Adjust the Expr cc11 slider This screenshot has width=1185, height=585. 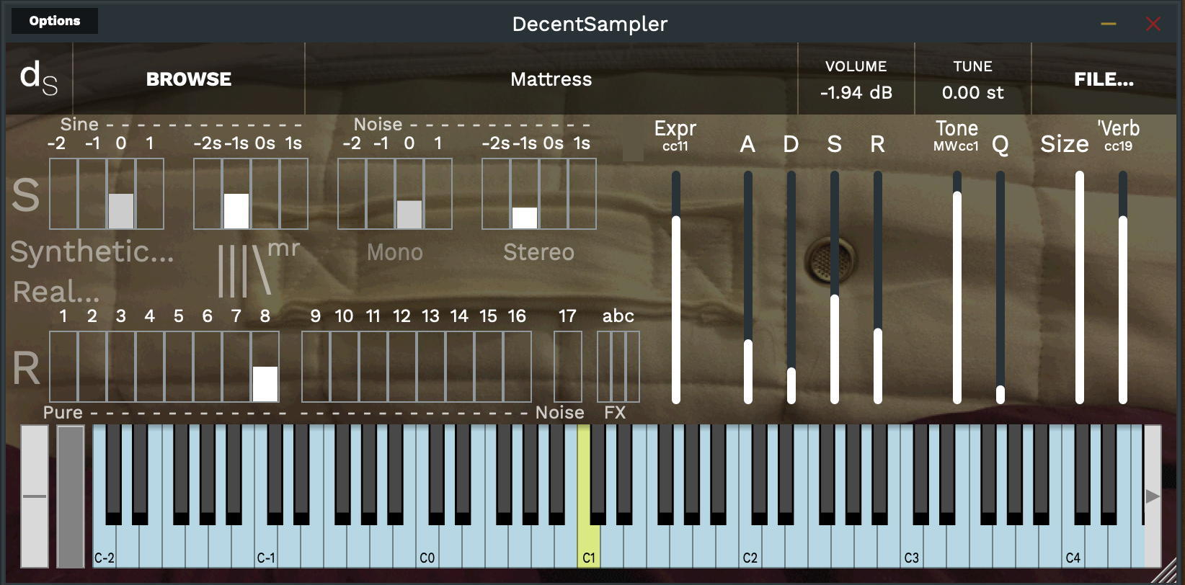[676, 287]
